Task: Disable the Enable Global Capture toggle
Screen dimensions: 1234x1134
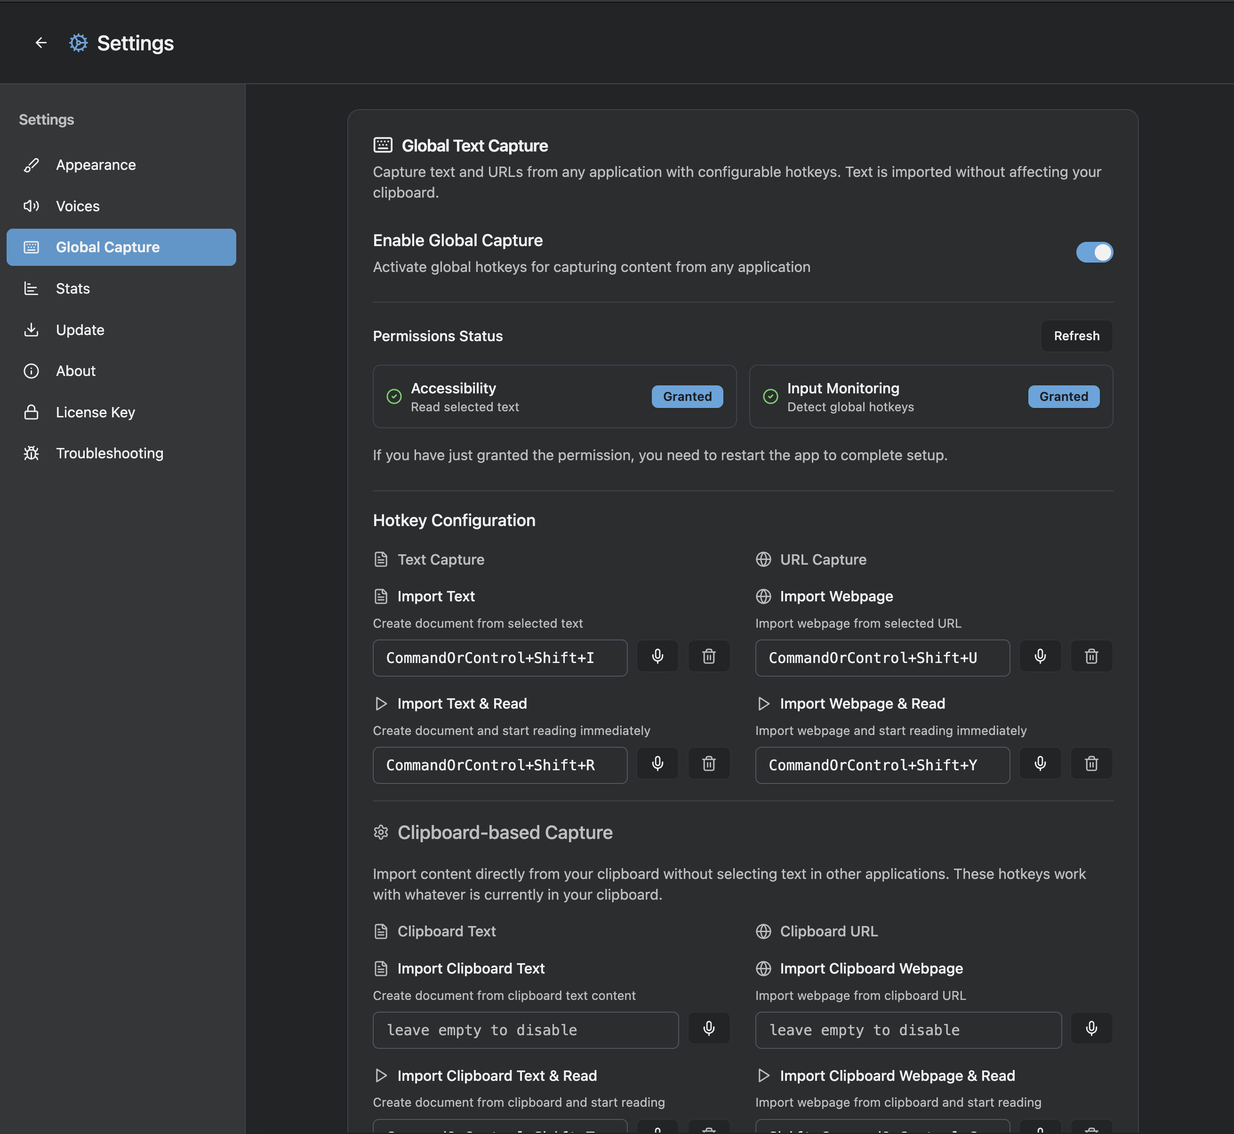Action: pos(1094,252)
